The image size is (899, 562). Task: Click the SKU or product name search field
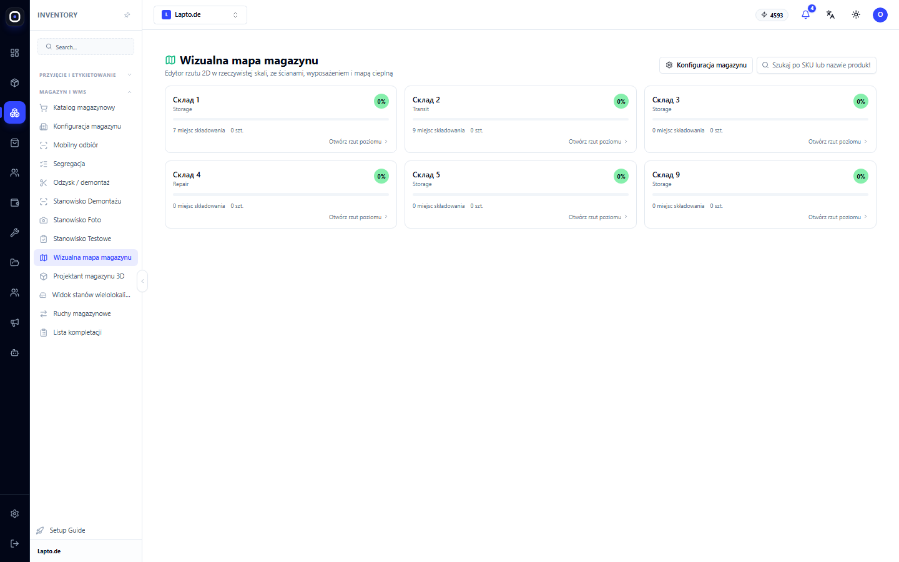[817, 65]
